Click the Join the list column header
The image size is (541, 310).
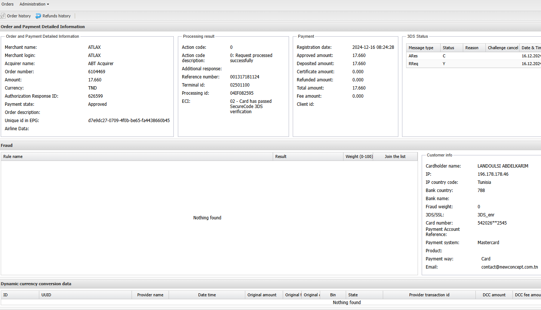click(x=395, y=156)
